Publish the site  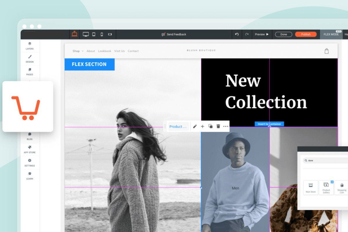(306, 34)
